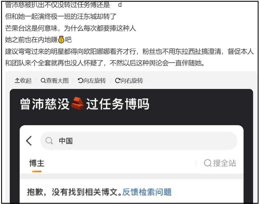
Task: Collapse the image via 收起 text
Action: click(x=26, y=81)
